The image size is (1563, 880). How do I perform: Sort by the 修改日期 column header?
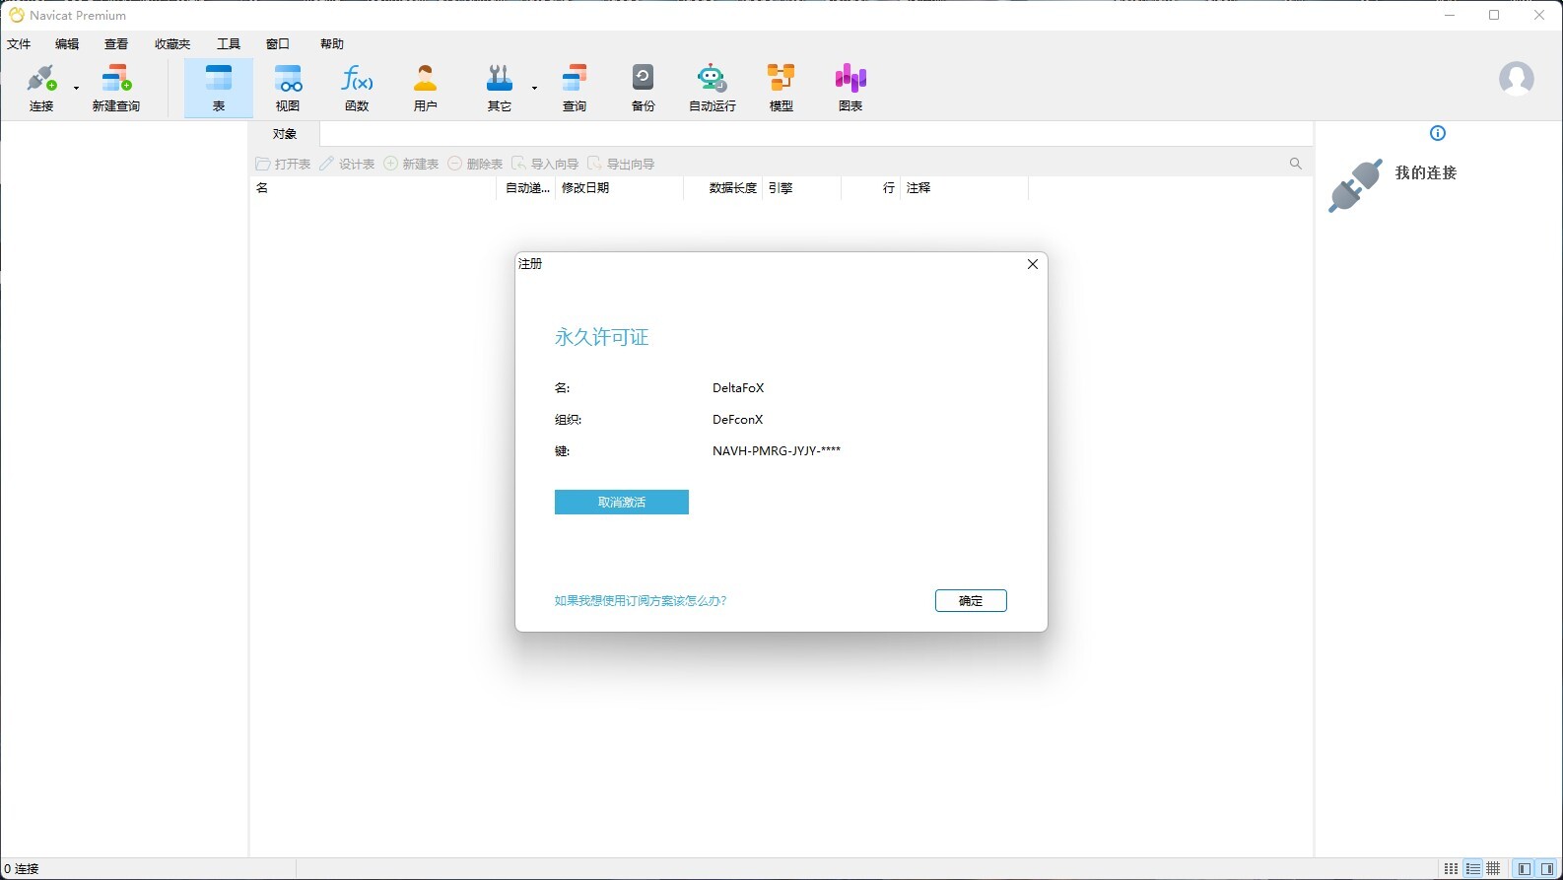pyautogui.click(x=620, y=188)
